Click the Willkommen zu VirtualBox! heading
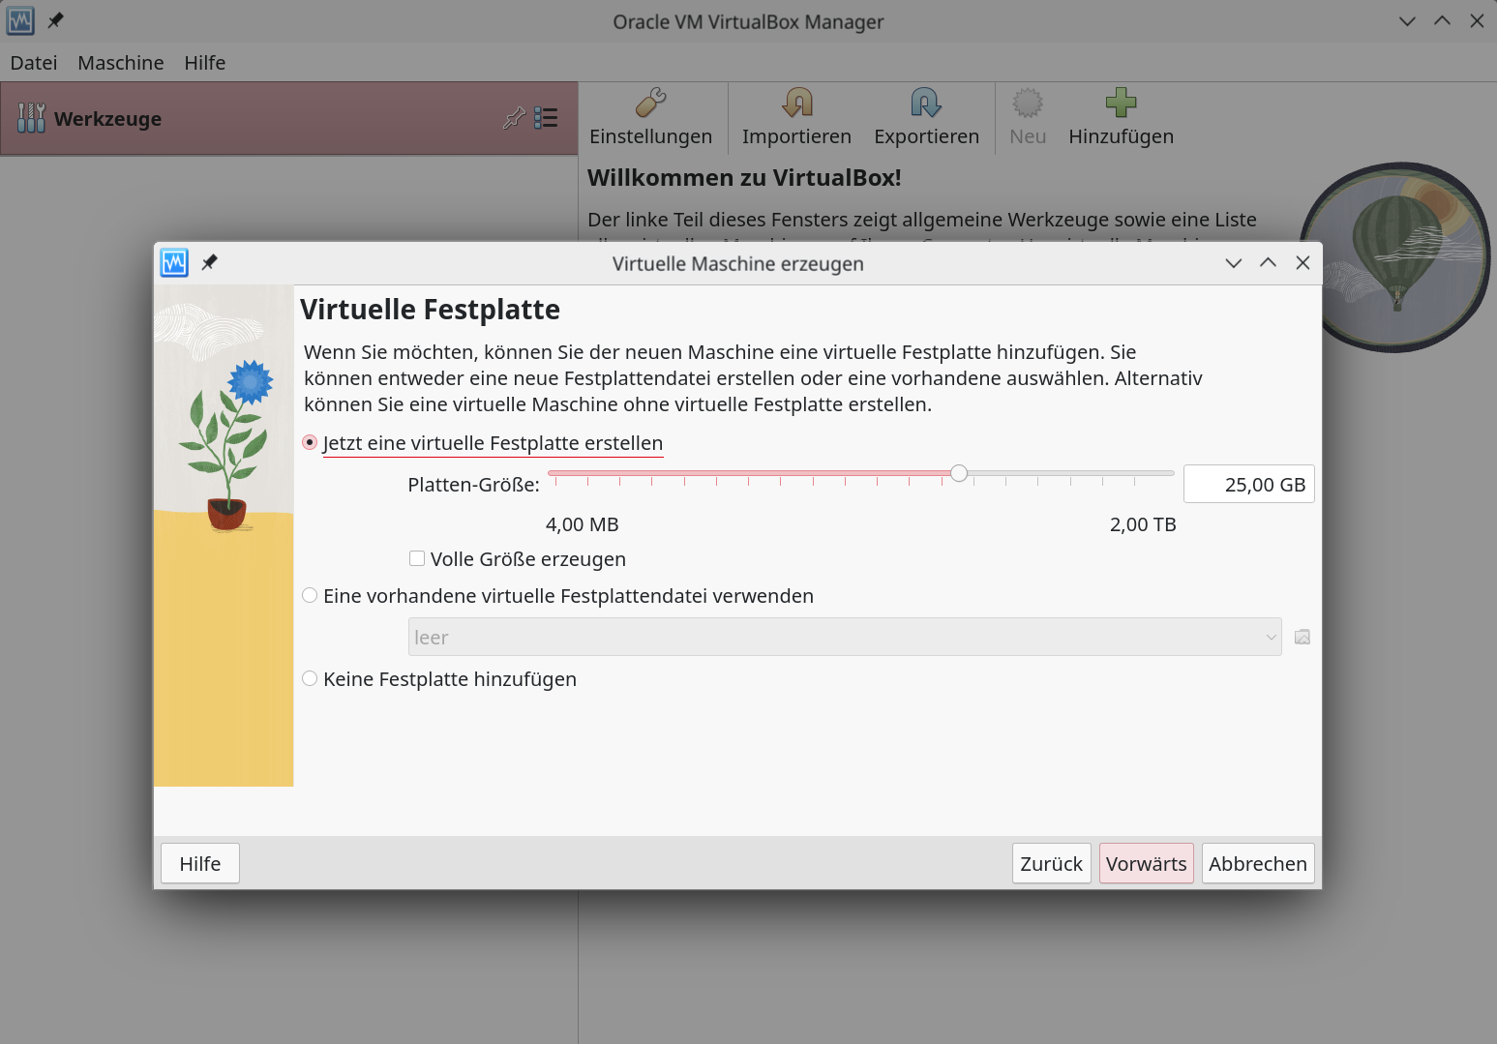 (744, 178)
